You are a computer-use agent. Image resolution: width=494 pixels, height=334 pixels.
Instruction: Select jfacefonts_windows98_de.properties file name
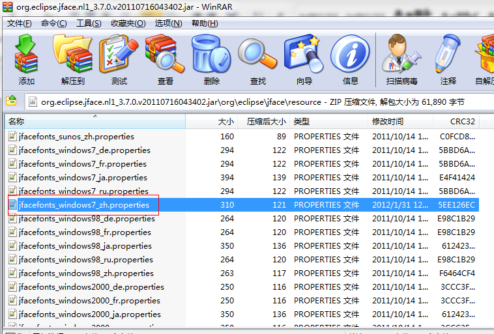coord(87,219)
